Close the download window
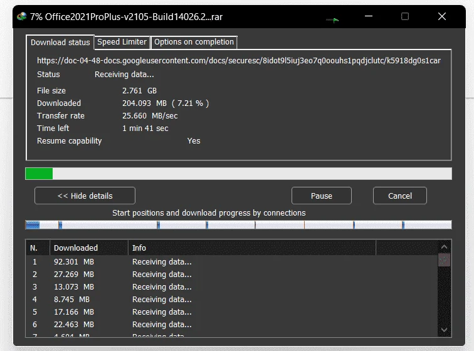 tap(442, 16)
